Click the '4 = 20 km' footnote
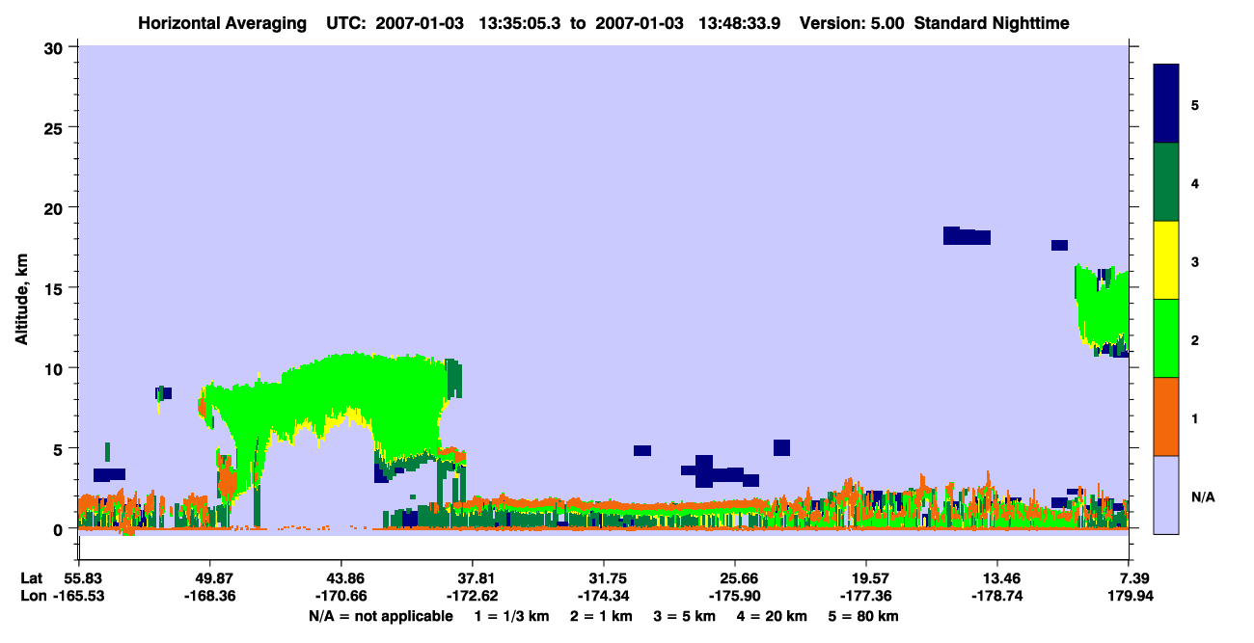1254x643 pixels. [x=774, y=616]
